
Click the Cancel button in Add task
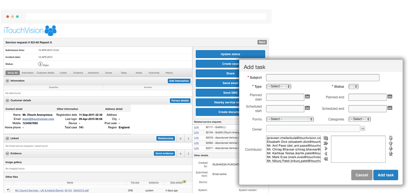pyautogui.click(x=362, y=175)
